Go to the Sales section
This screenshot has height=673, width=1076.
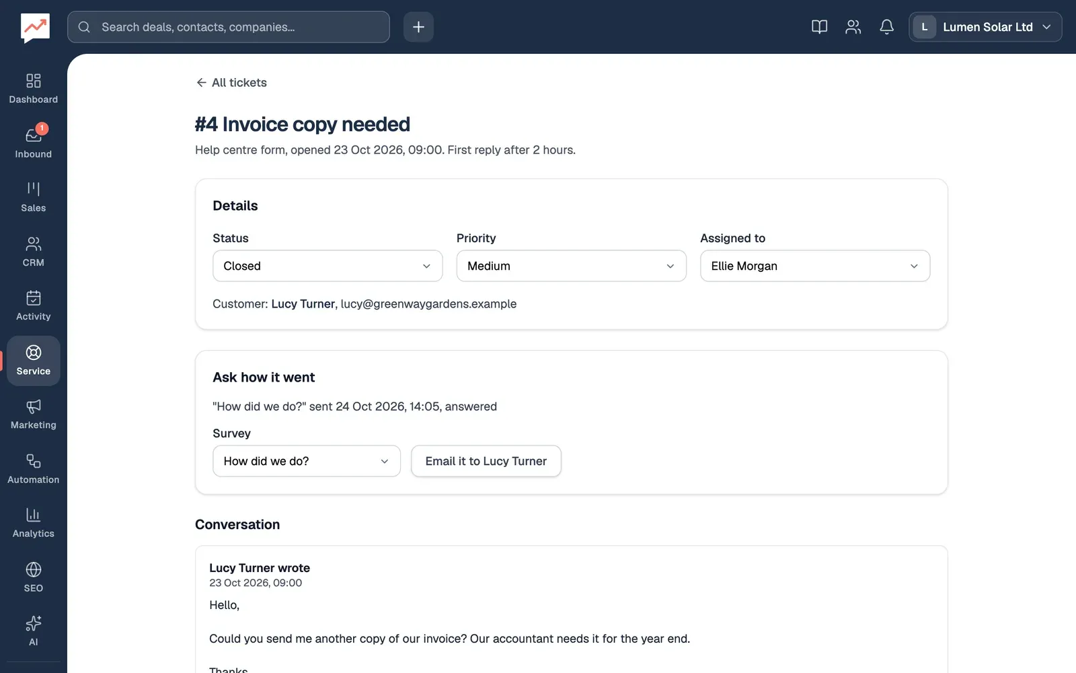(x=34, y=197)
